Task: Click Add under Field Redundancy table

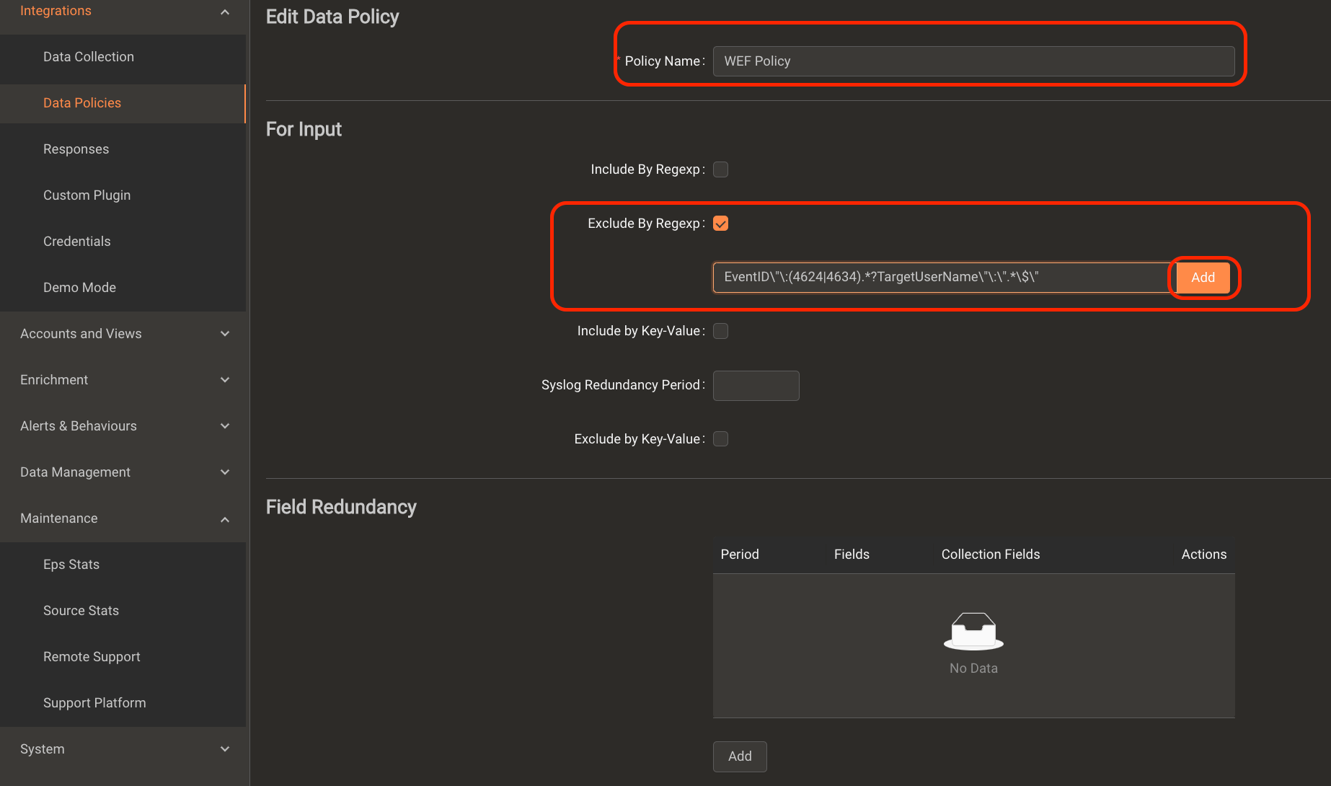Action: click(740, 756)
